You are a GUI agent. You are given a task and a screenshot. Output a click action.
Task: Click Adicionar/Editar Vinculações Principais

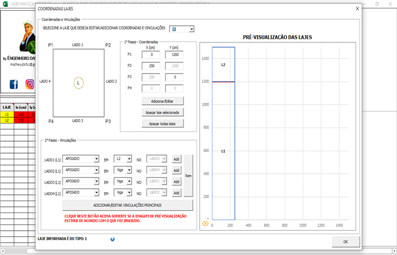tap(127, 205)
